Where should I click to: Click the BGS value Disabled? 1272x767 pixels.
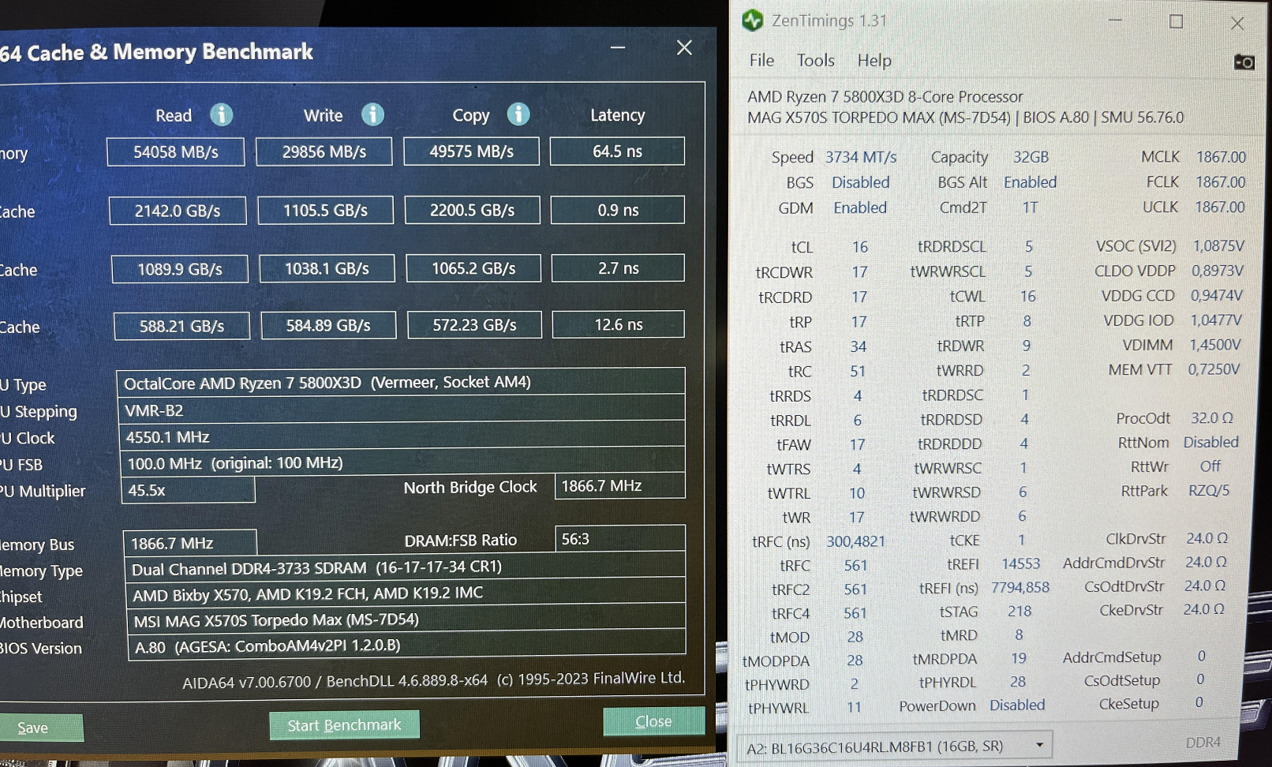(x=860, y=182)
